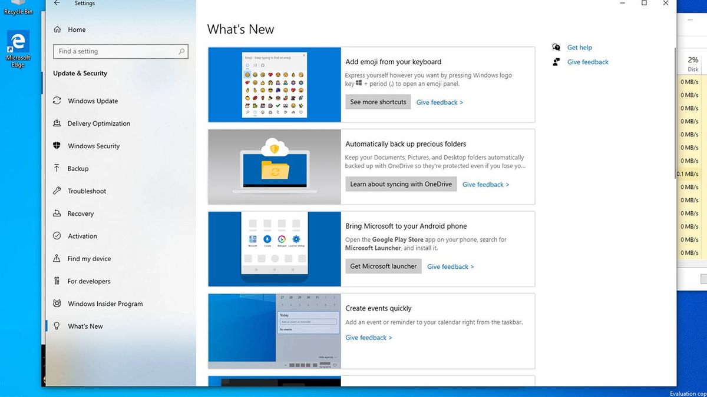Click Create events quickly title

pos(378,308)
